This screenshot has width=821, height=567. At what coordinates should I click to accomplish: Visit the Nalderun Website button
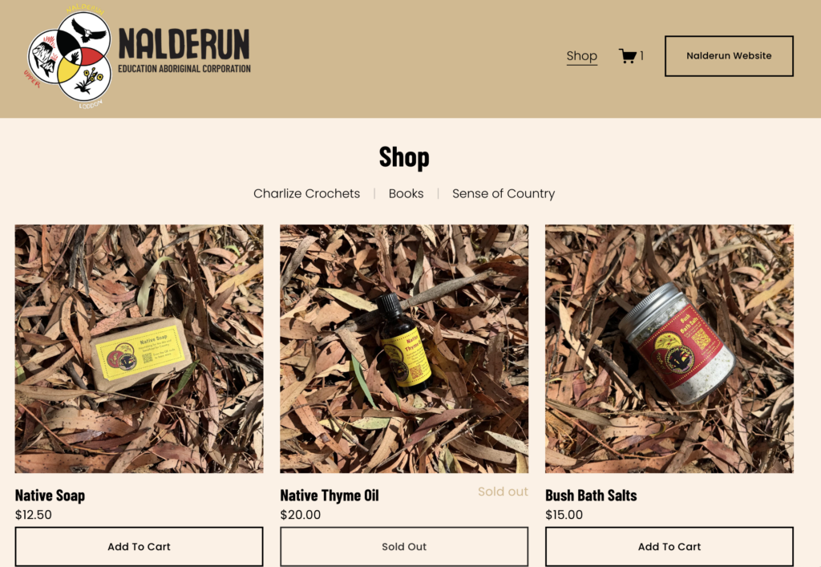pos(729,56)
